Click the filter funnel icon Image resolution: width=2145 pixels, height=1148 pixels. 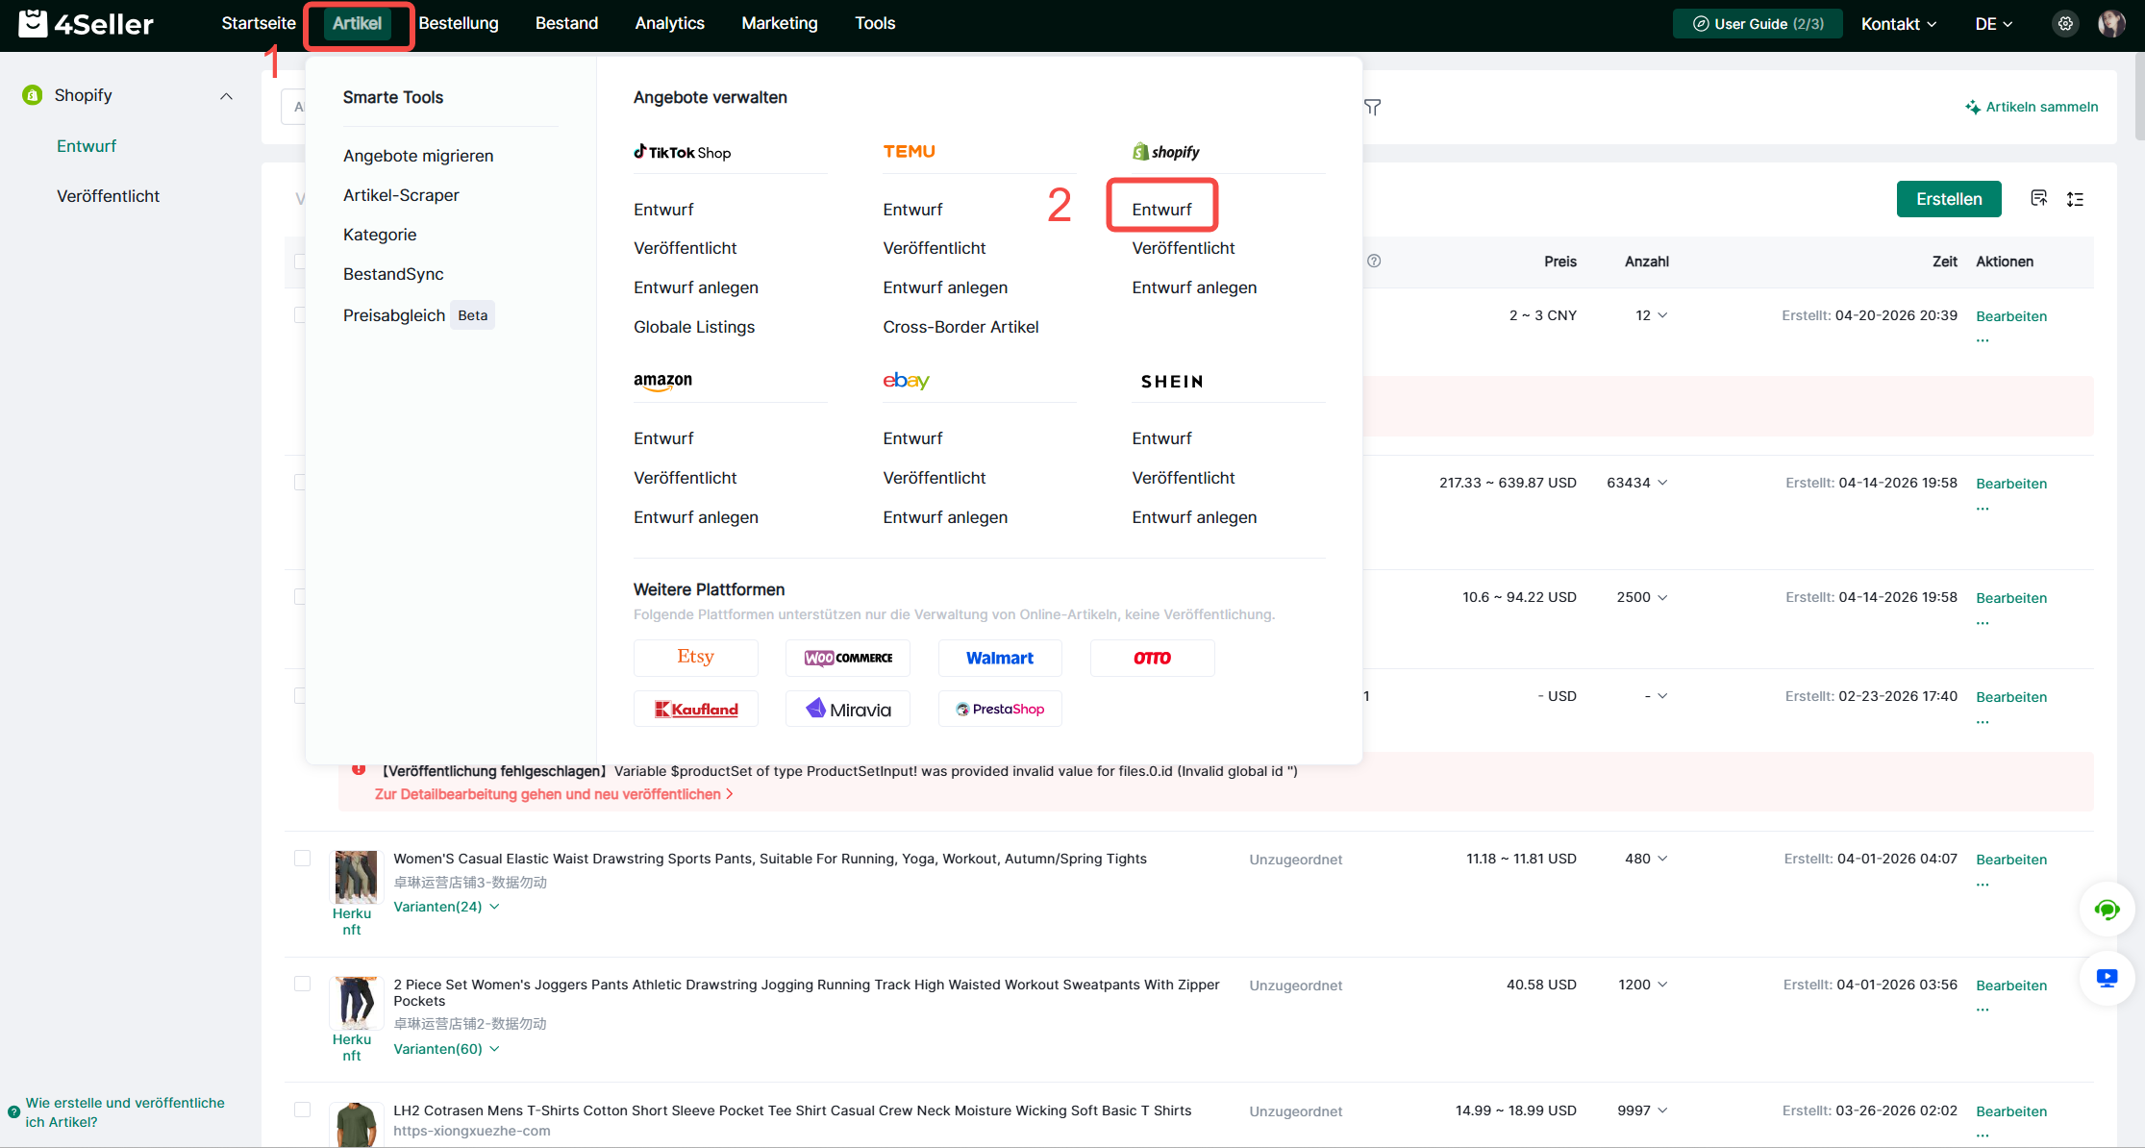click(1373, 107)
